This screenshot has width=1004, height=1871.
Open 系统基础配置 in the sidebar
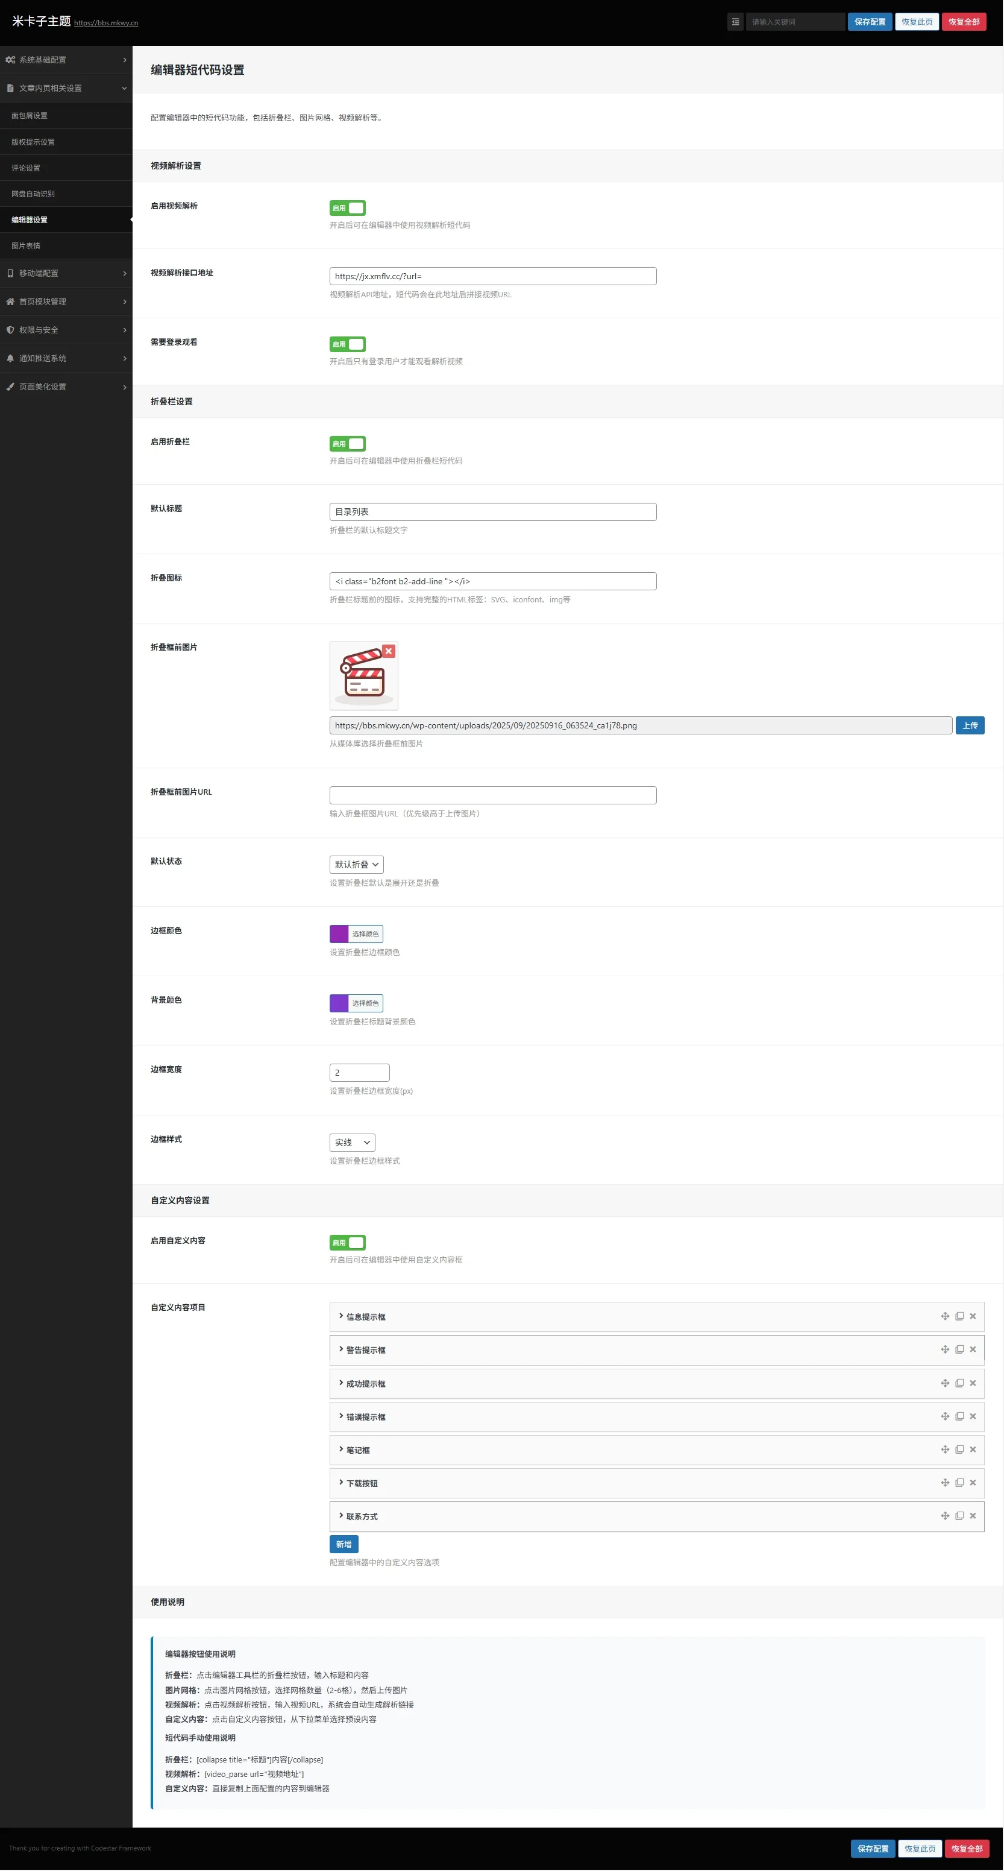coord(65,60)
